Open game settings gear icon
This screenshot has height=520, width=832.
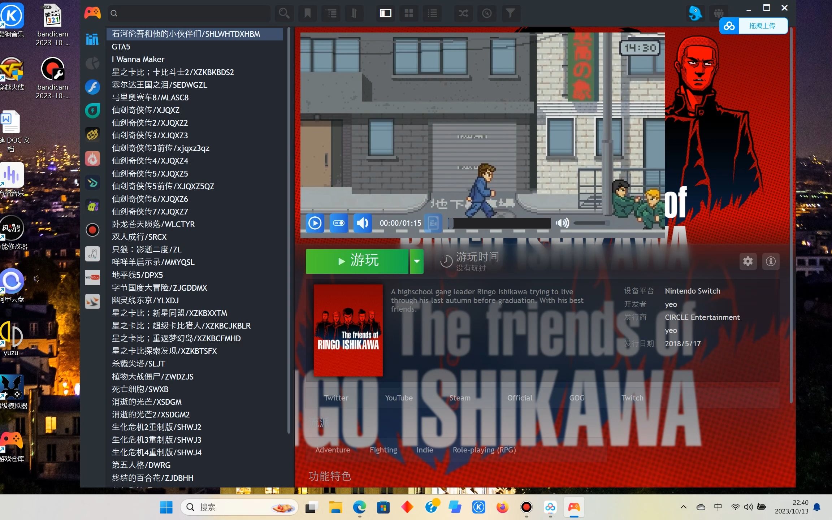(x=748, y=261)
